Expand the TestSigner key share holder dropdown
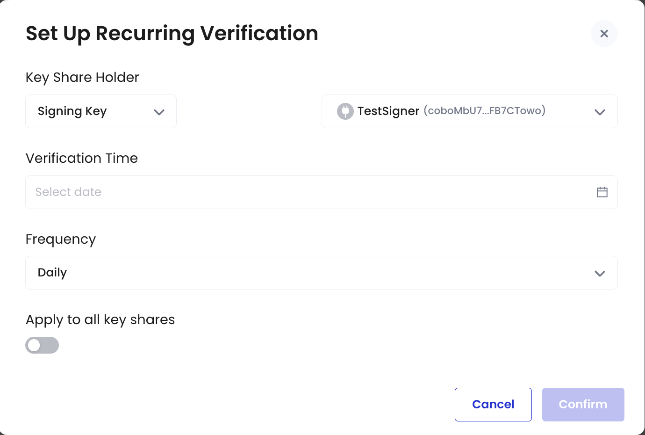 (x=469, y=111)
